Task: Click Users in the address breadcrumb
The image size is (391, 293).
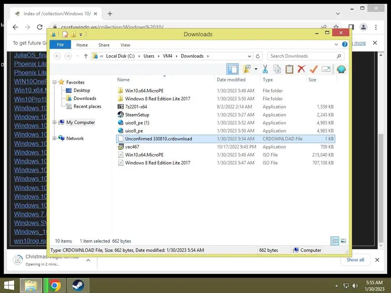Action: (149, 56)
